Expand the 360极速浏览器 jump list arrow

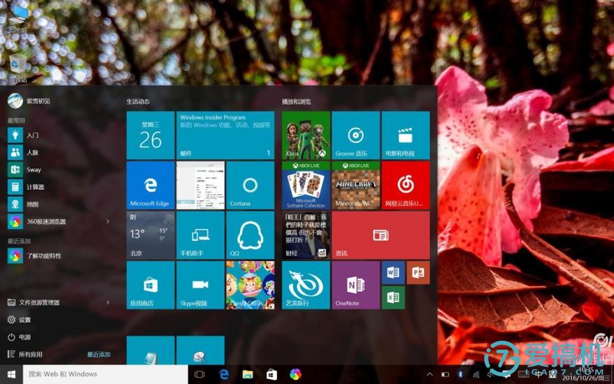(x=107, y=222)
